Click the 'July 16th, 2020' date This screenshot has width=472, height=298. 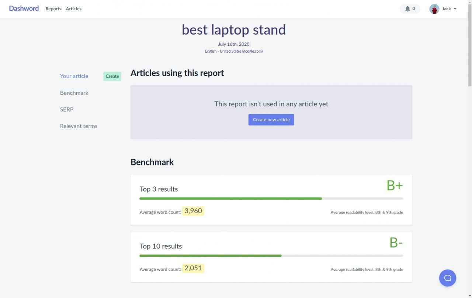tap(234, 44)
